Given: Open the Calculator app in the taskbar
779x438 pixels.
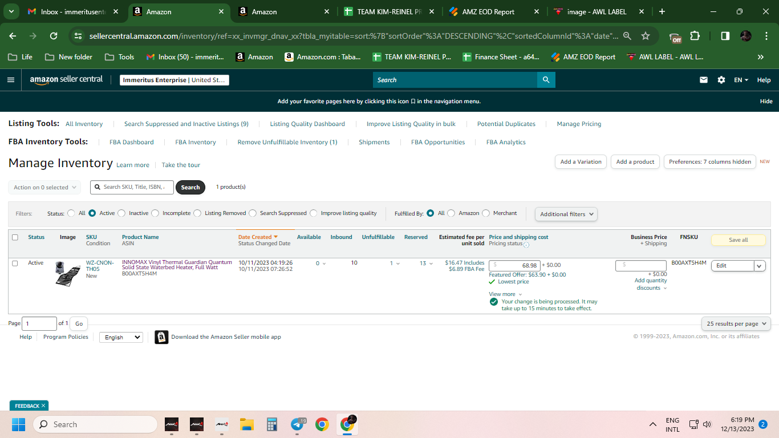Looking at the screenshot, I should 272,424.
